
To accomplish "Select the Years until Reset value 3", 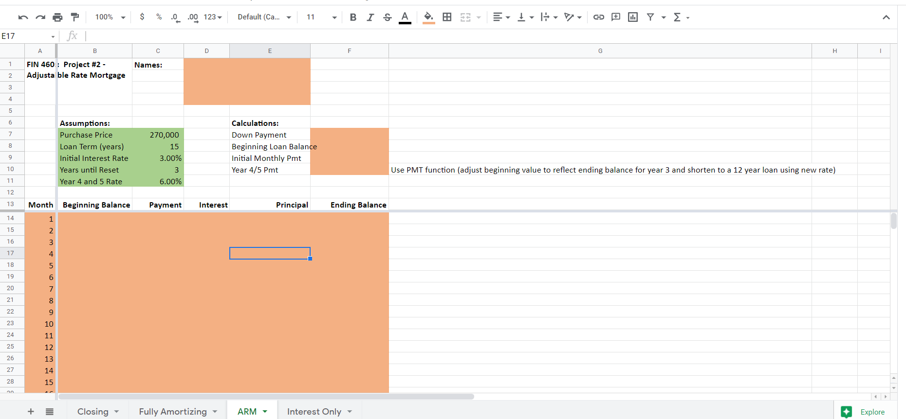I will click(x=158, y=170).
